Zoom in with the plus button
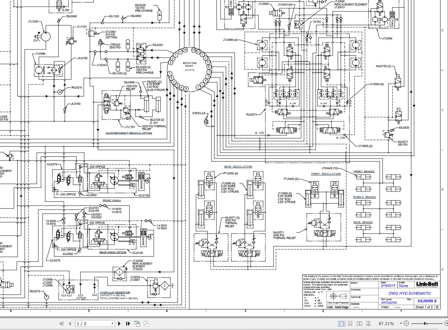The image size is (448, 330). tap(446, 323)
